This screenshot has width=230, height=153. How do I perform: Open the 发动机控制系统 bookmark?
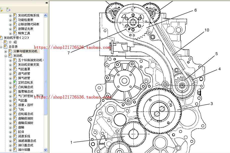(29, 15)
